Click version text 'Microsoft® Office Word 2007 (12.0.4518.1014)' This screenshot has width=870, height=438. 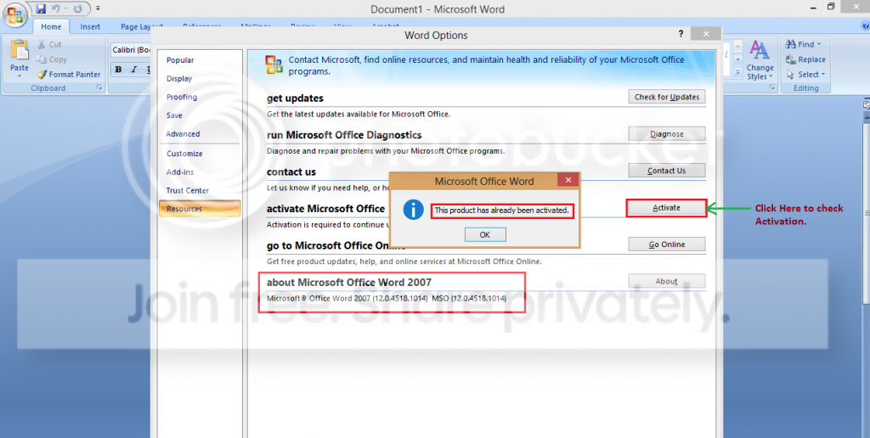coord(347,298)
